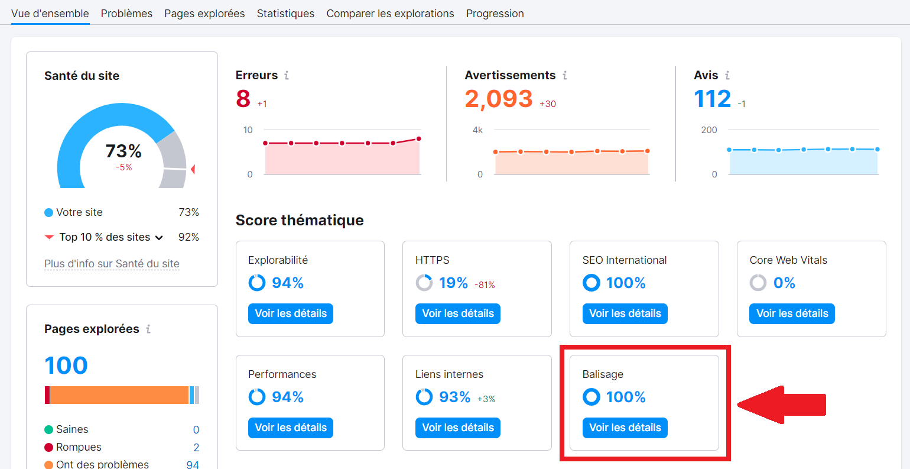Image resolution: width=910 pixels, height=469 pixels.
Task: Click Voir les détails for Explorabilité
Action: (291, 313)
